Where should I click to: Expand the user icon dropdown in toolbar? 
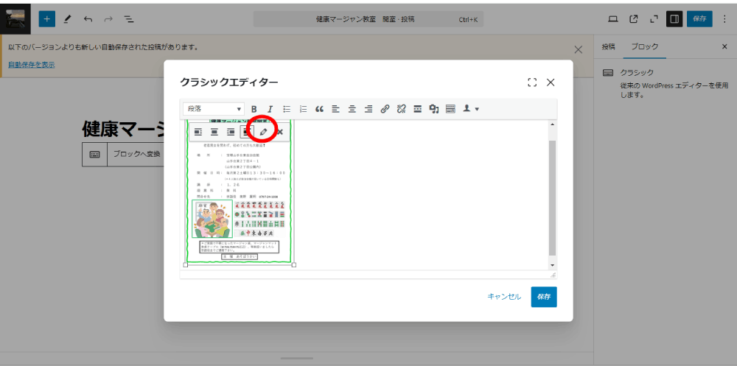click(471, 109)
